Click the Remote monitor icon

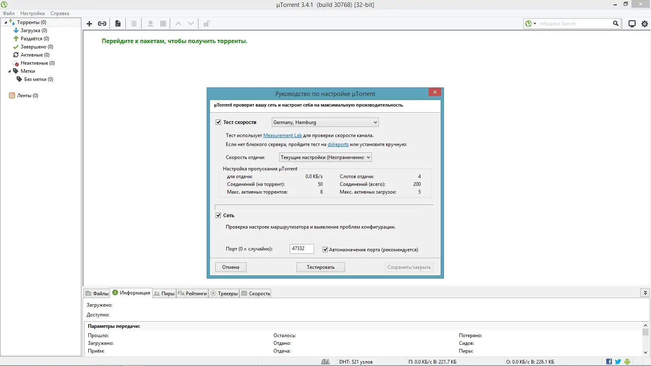pos(632,24)
